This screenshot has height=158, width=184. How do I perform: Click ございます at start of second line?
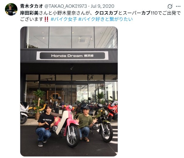(32, 19)
